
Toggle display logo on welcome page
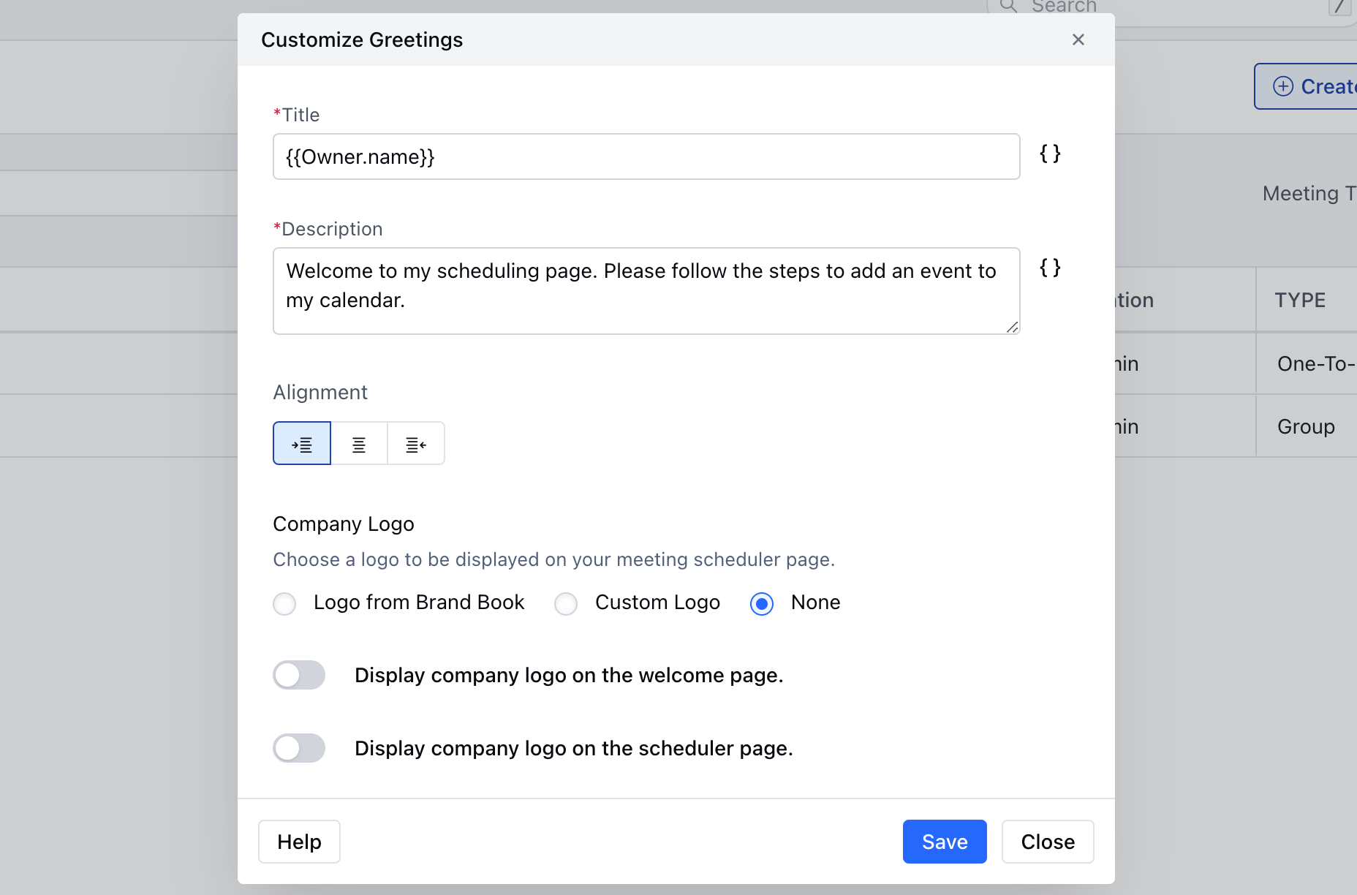pos(299,675)
